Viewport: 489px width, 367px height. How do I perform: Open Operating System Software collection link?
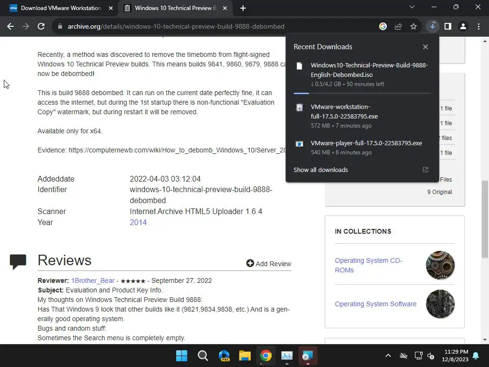375,304
